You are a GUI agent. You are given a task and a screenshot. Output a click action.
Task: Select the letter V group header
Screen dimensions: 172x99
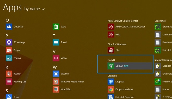click(x=54, y=51)
